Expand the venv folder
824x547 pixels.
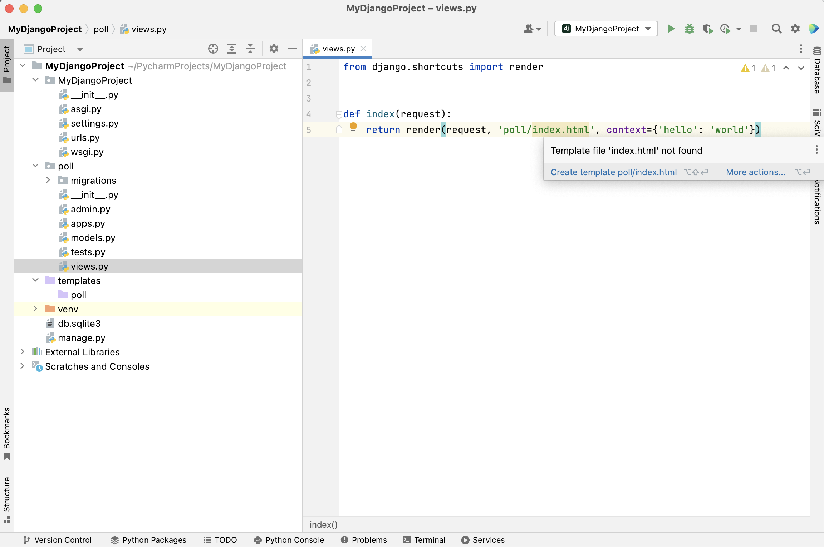click(x=35, y=309)
